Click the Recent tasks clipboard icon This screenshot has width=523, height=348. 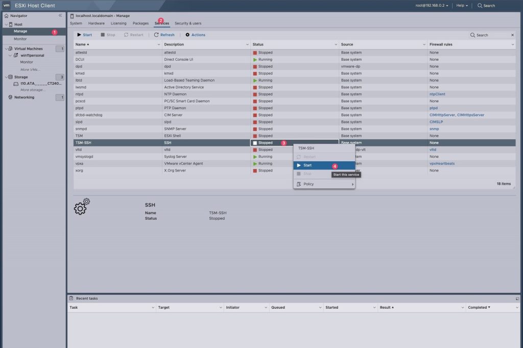71,299
